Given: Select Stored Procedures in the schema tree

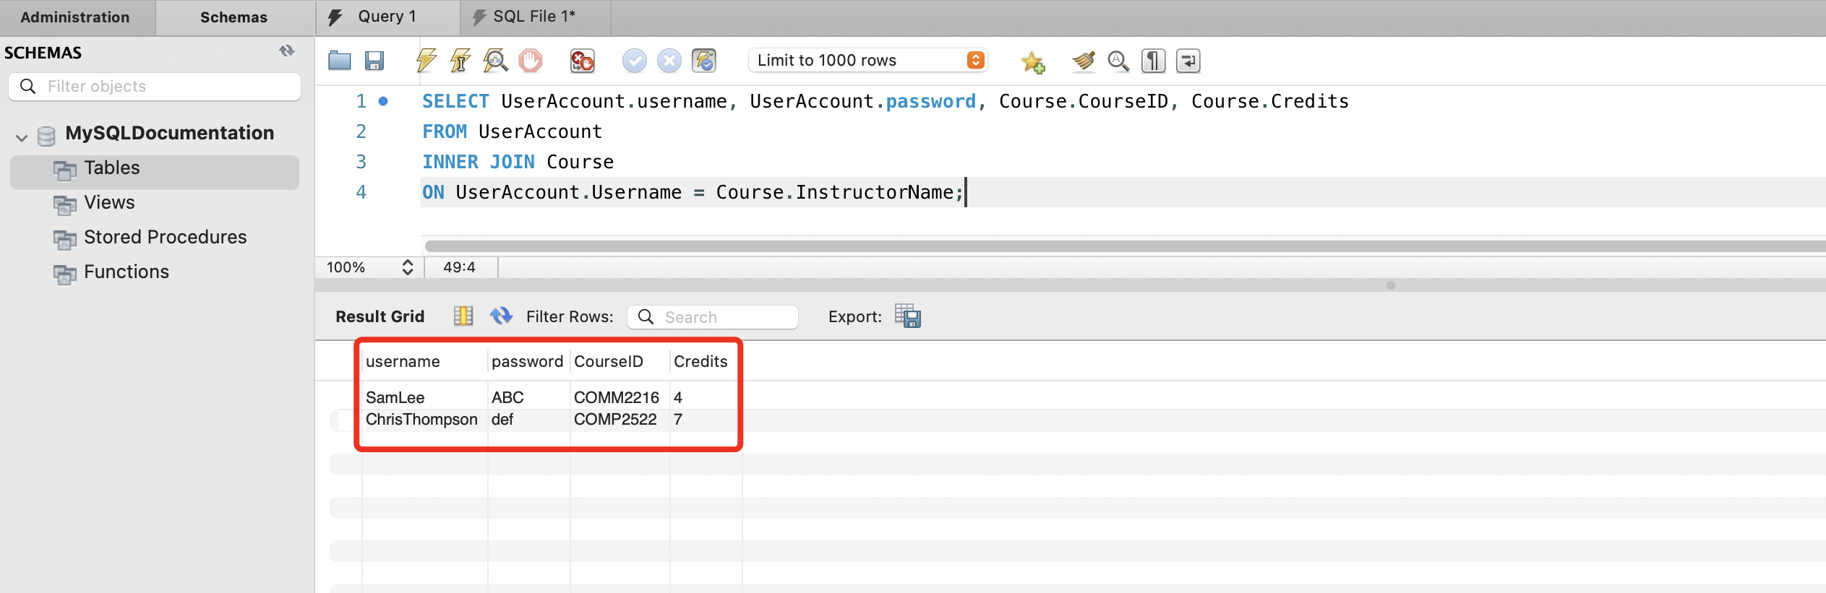Looking at the screenshot, I should pos(165,237).
